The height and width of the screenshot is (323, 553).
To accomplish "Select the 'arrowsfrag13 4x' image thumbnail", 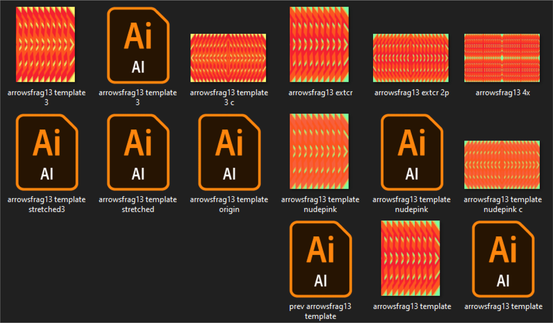I will (x=502, y=58).
